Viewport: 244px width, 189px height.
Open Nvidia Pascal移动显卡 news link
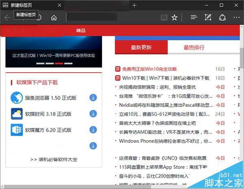point(166,105)
